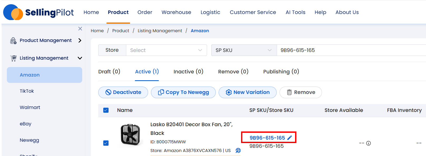Switch to the Inactive (0) tab
426x156 pixels.
tap(188, 72)
